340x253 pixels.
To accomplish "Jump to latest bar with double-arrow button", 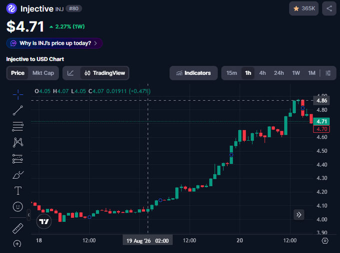I will pos(299,215).
